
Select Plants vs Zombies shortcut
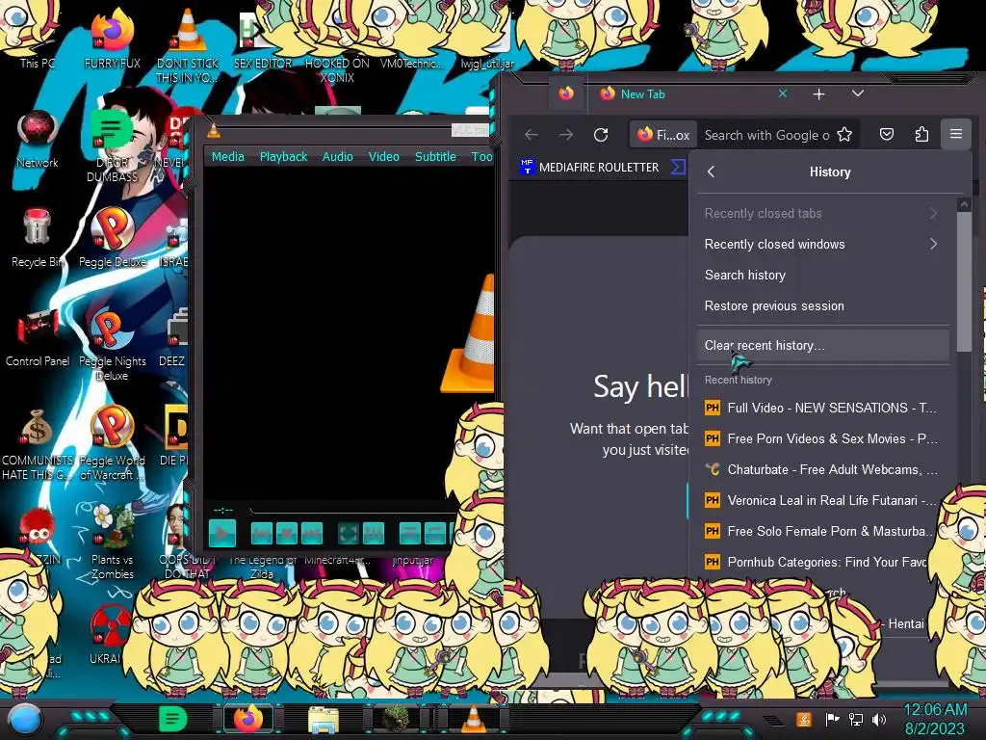[112, 542]
